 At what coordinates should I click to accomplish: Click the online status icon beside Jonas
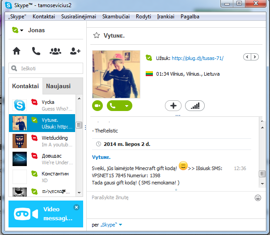15,30
